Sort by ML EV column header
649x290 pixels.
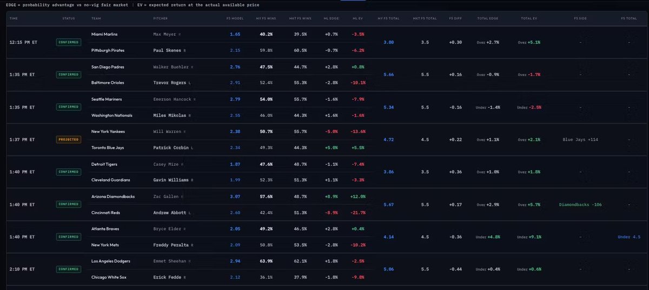[359, 18]
